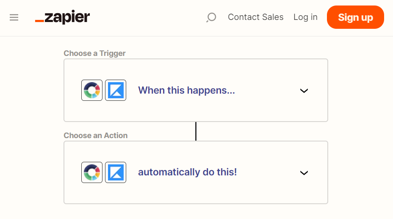Click the Zapier logo
This screenshot has height=219, width=393.
pos(62,17)
